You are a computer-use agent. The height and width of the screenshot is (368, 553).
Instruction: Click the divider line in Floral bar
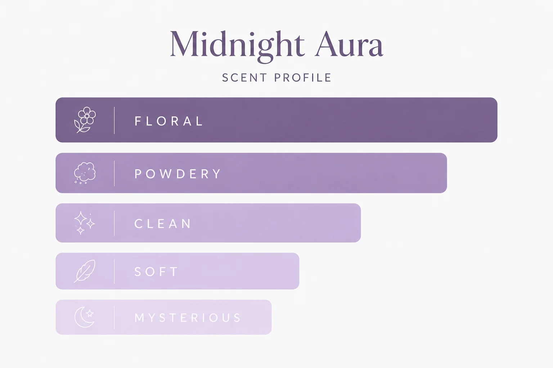tap(114, 120)
